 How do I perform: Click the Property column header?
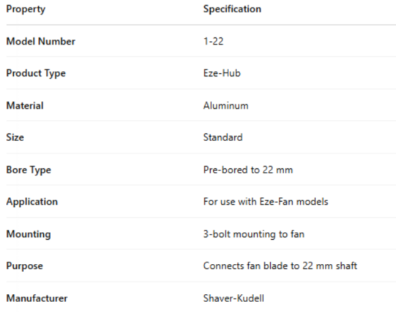[x=26, y=9]
